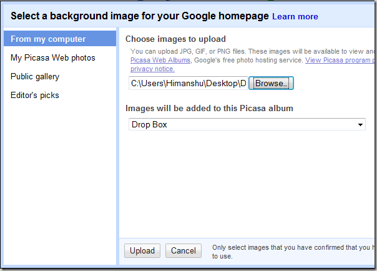Click the Choose images to upload heading
This screenshot has height=271, width=377.
tap(175, 39)
